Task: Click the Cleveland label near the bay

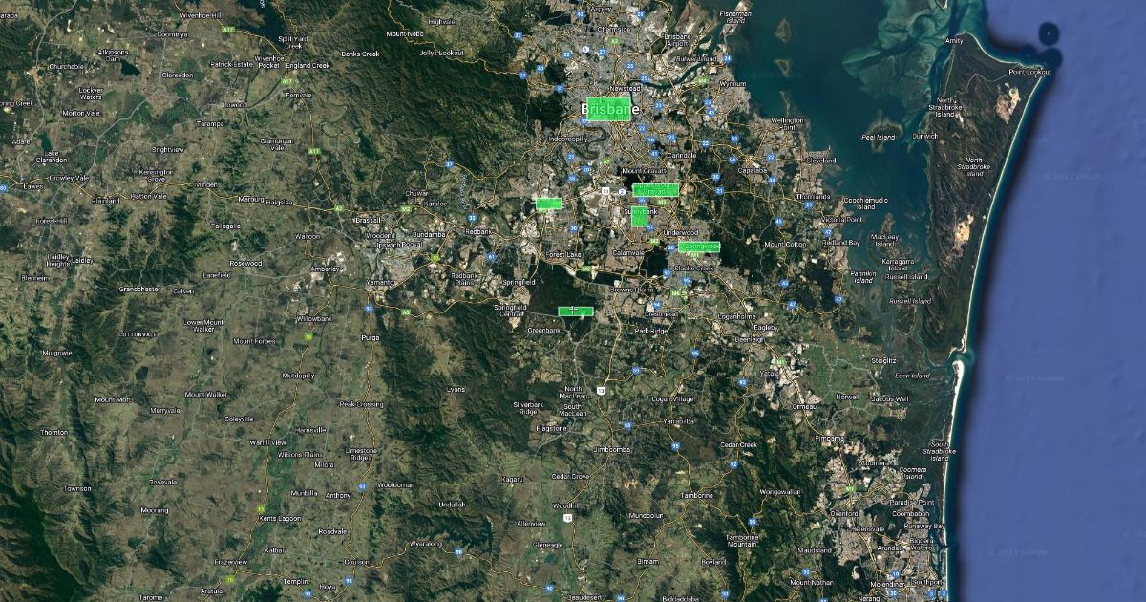Action: click(x=820, y=160)
